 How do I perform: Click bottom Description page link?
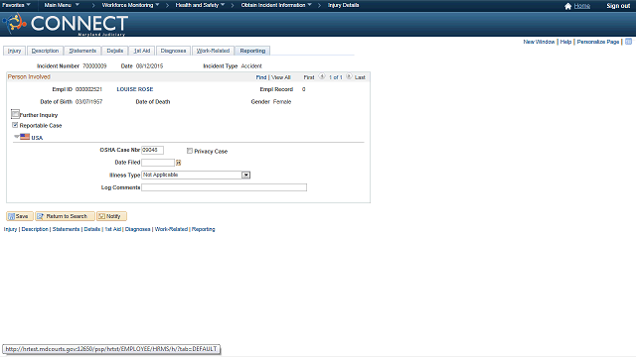click(x=35, y=229)
